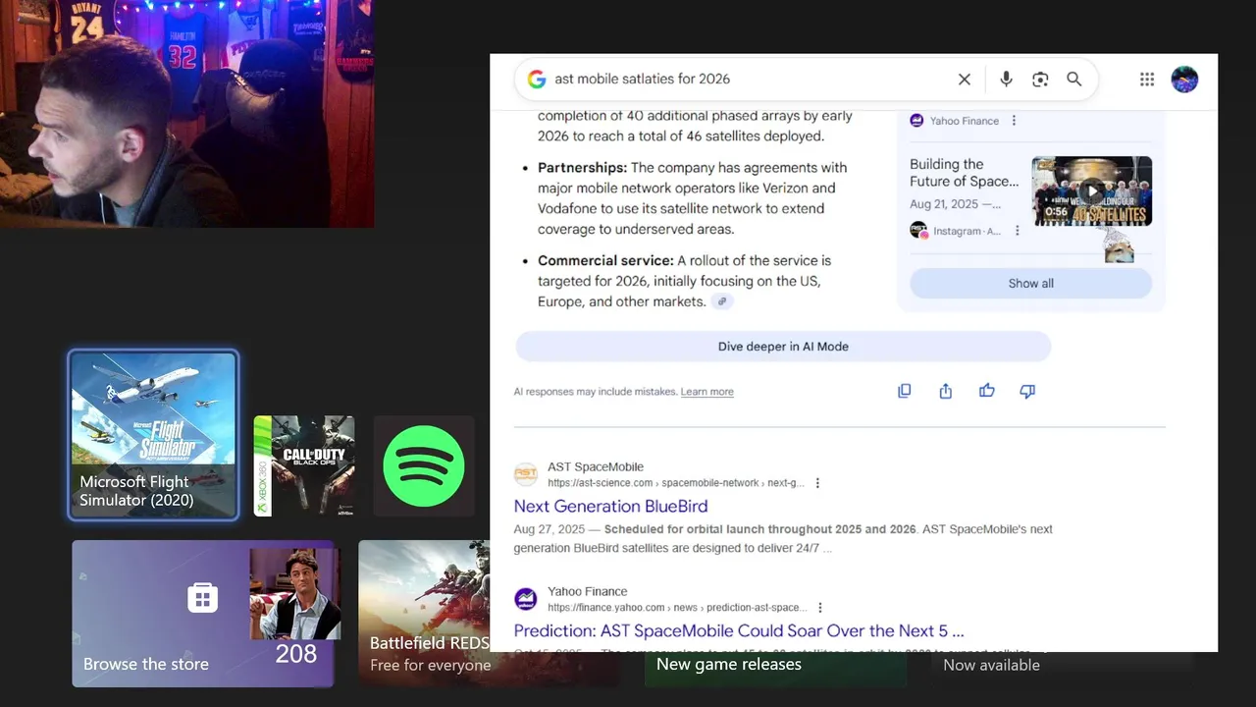Start voice search with microphone icon
The image size is (1256, 707).
(x=1006, y=80)
